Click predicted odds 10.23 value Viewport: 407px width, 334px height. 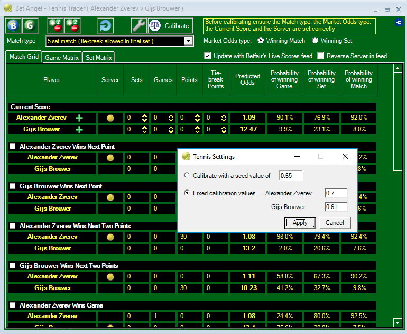click(x=248, y=288)
